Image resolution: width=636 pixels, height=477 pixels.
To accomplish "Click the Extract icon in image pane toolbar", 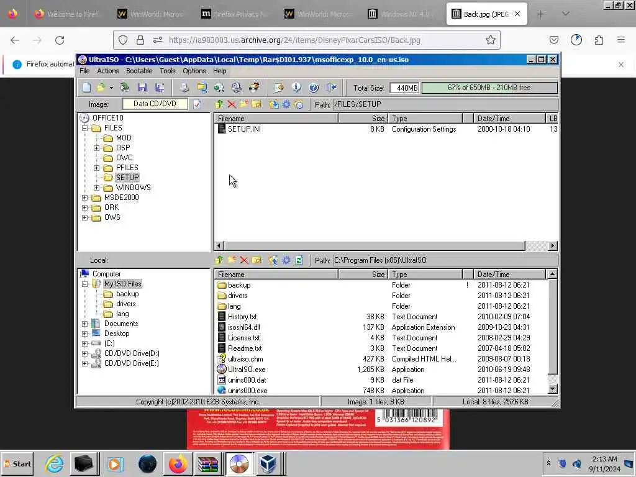I will tap(274, 104).
